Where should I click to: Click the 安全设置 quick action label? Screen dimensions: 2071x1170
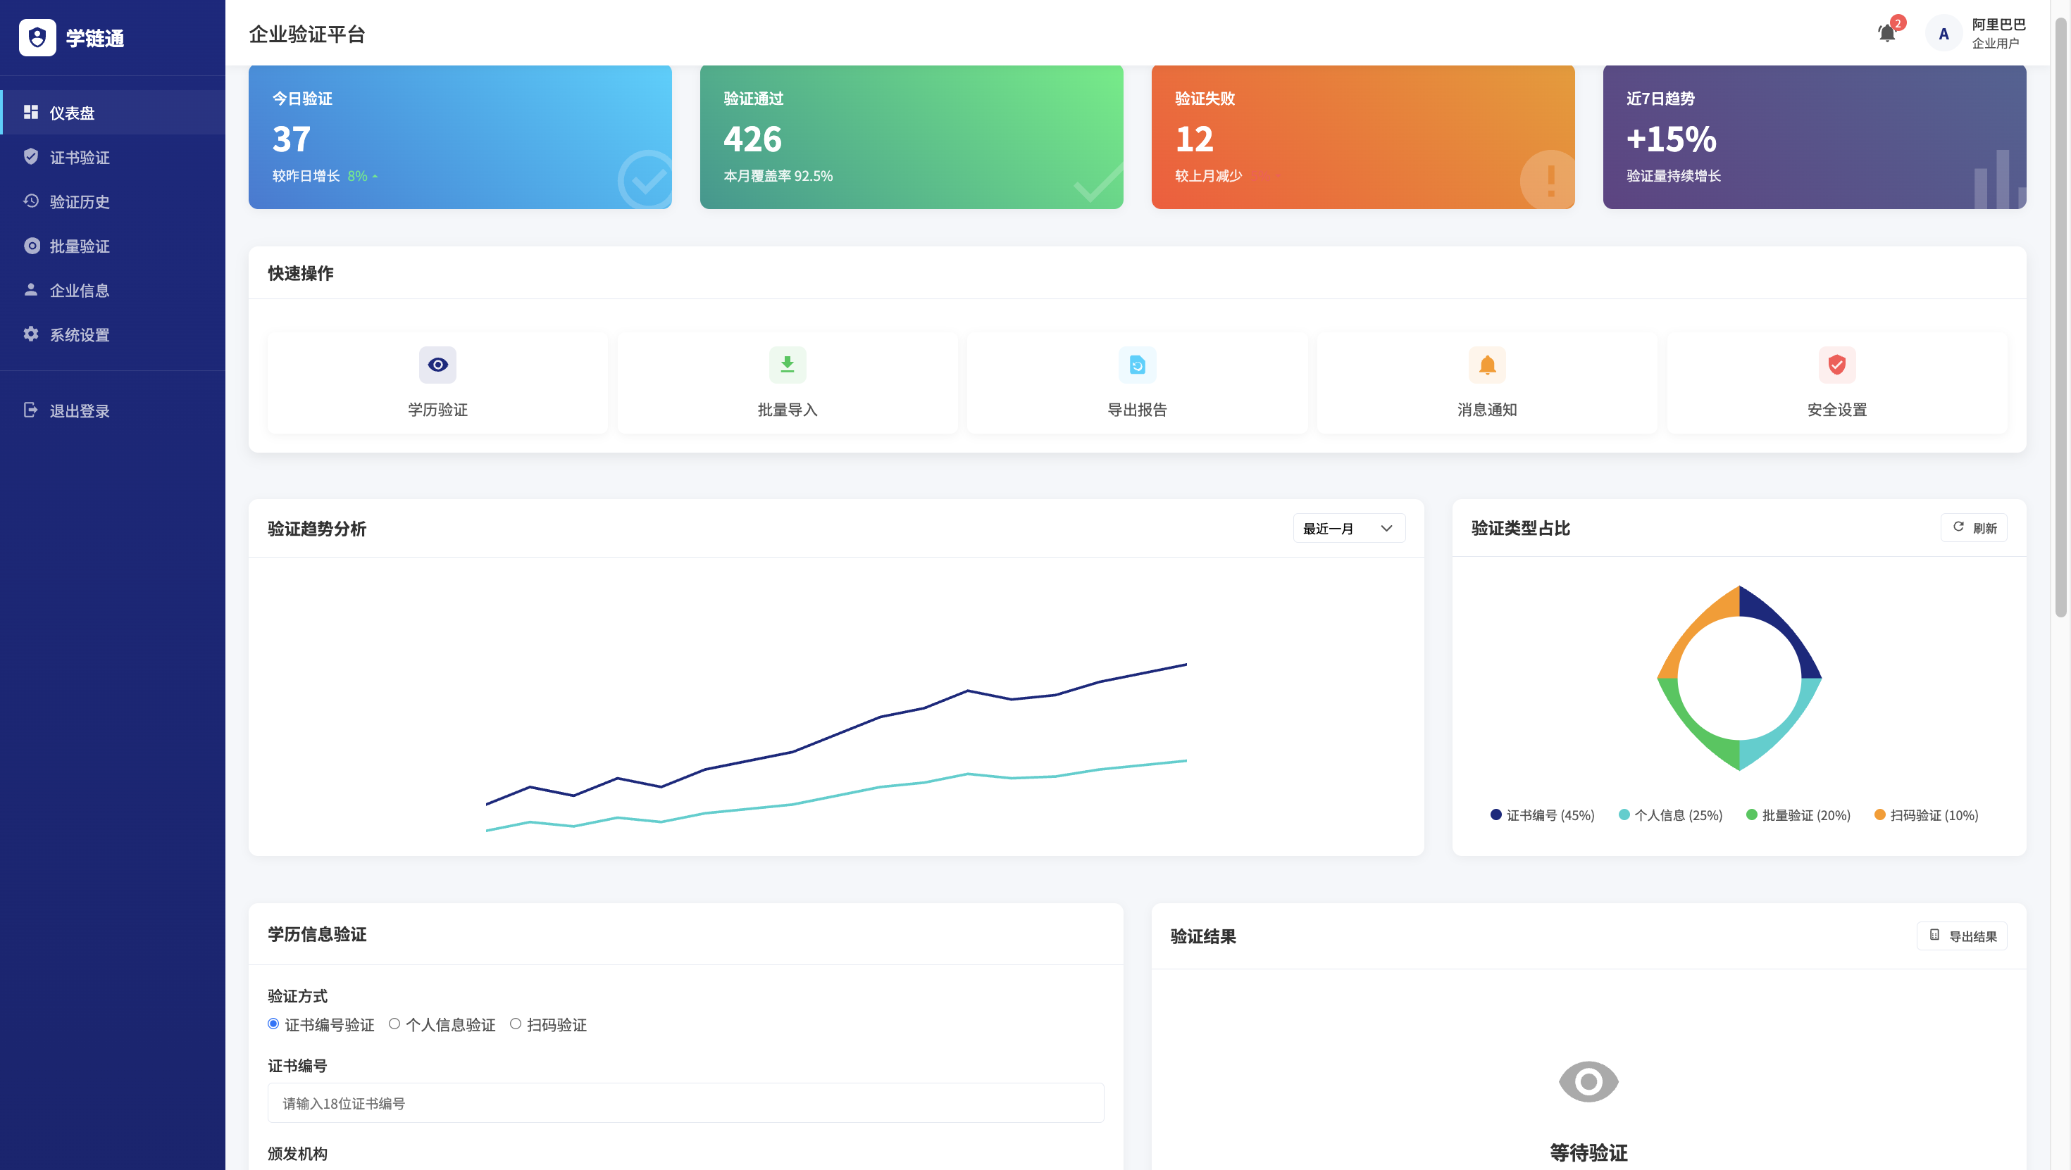click(1836, 410)
